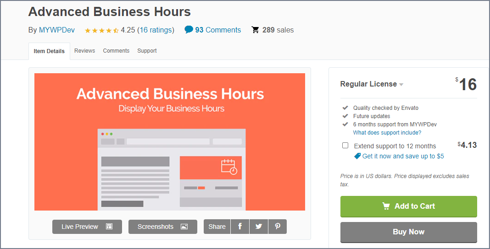
Task: Click the '$16' price text
Action: pyautogui.click(x=466, y=84)
